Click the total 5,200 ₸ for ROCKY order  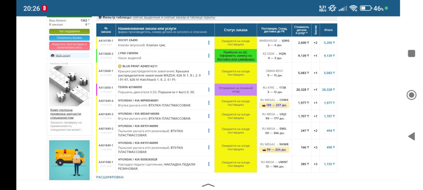(329, 43)
